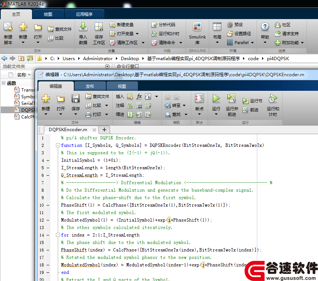Click Preferences gear icon

coord(230,25)
